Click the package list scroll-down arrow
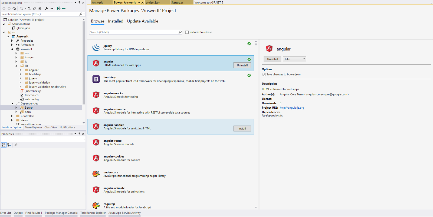 coord(256,207)
